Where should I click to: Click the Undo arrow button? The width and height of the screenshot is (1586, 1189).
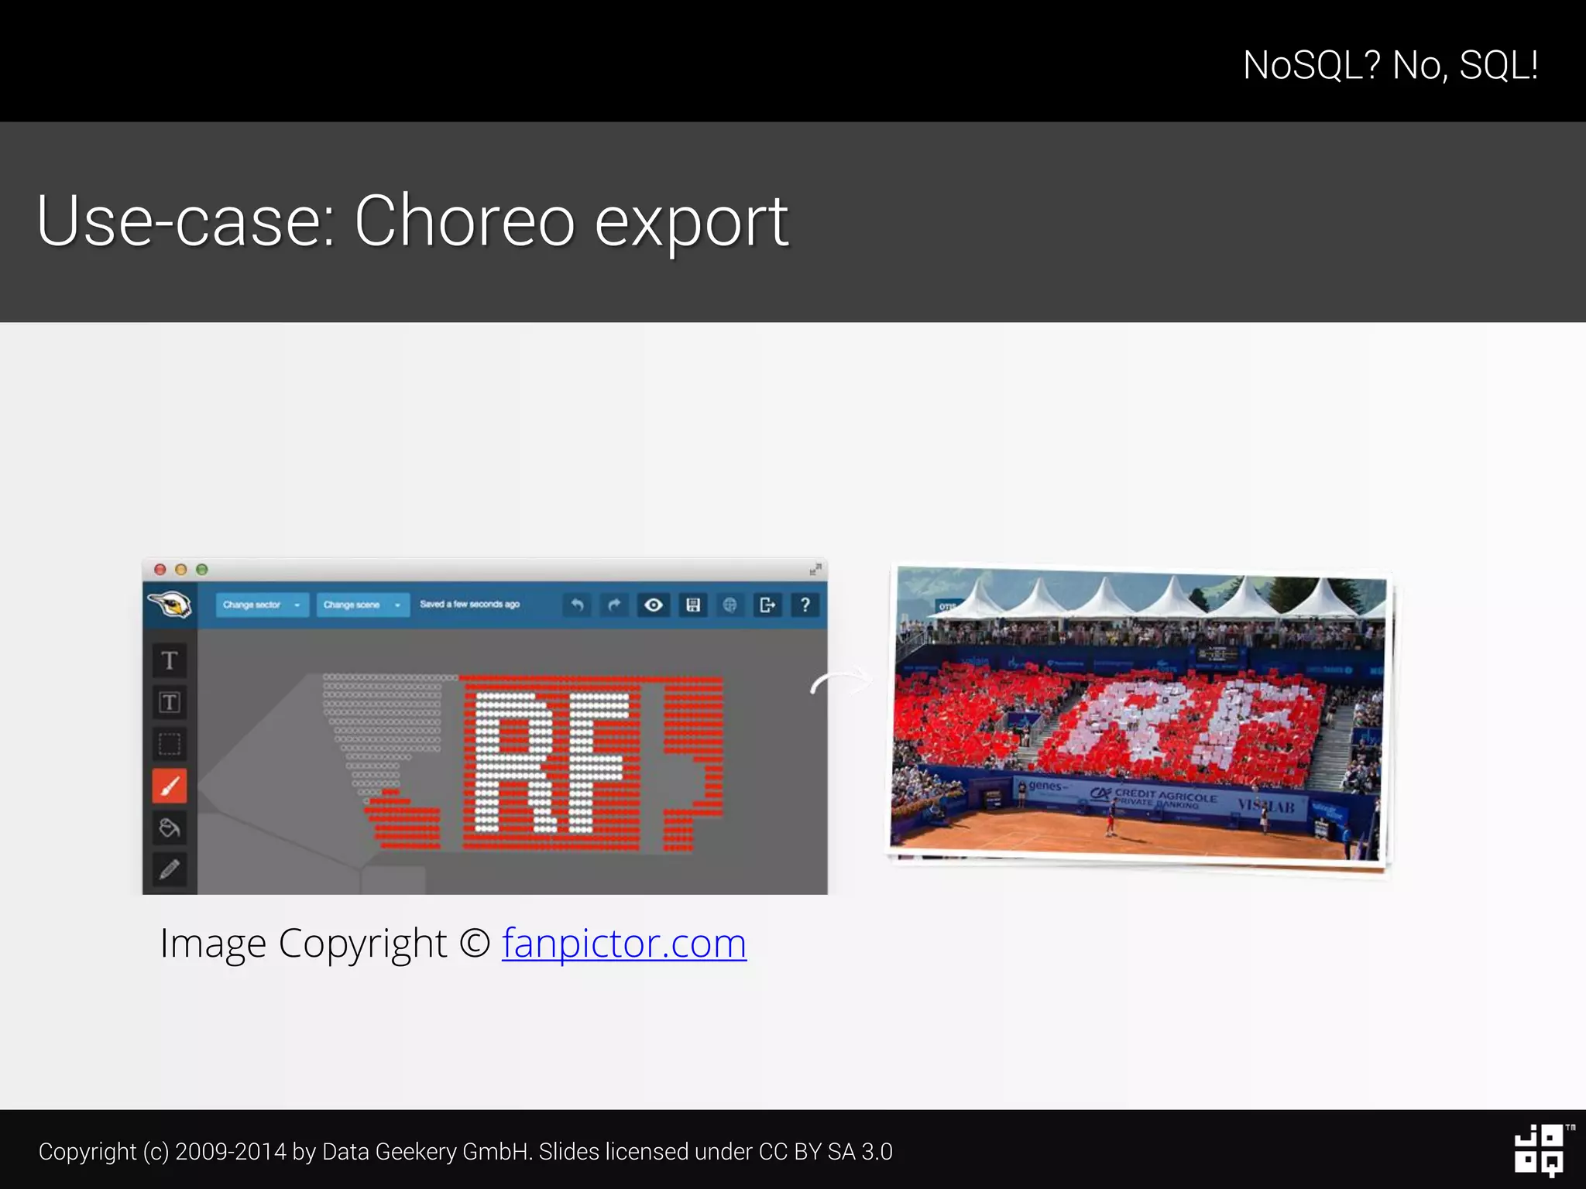577,605
